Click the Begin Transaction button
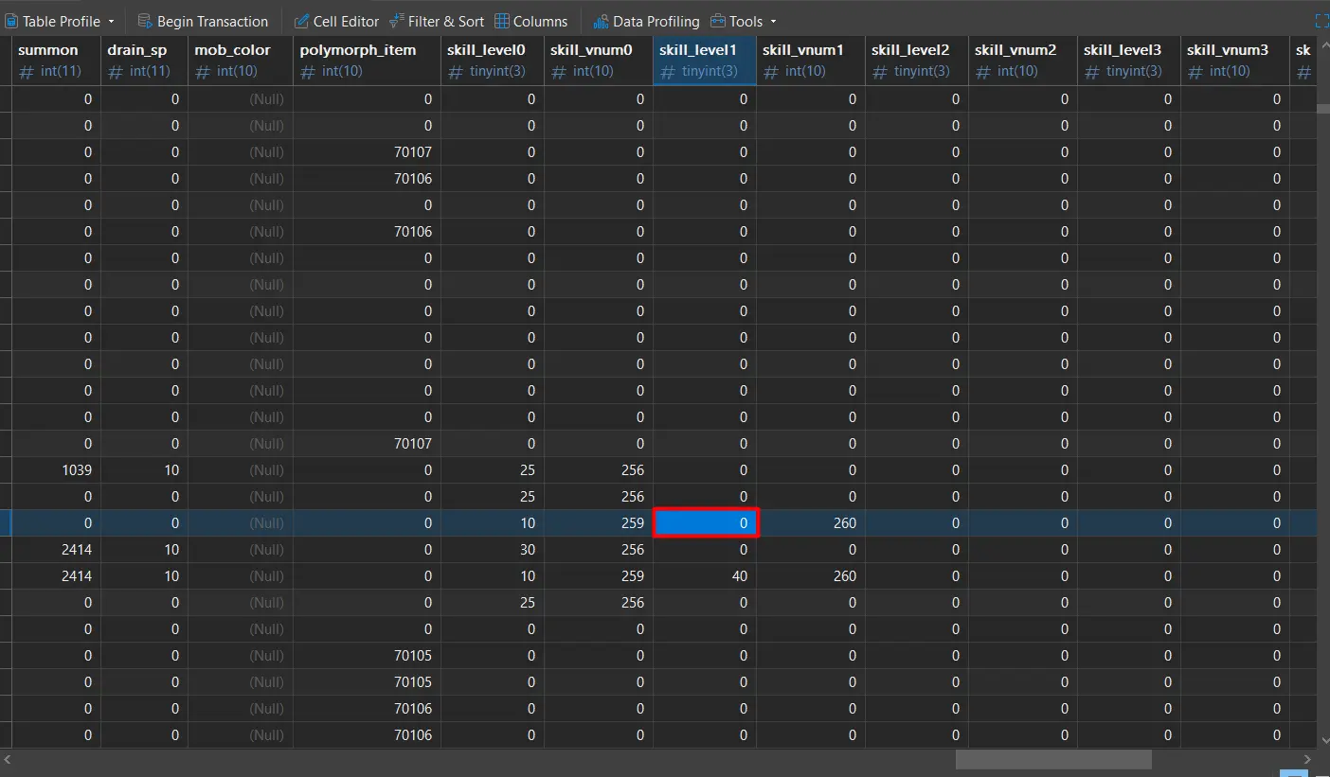 (203, 22)
